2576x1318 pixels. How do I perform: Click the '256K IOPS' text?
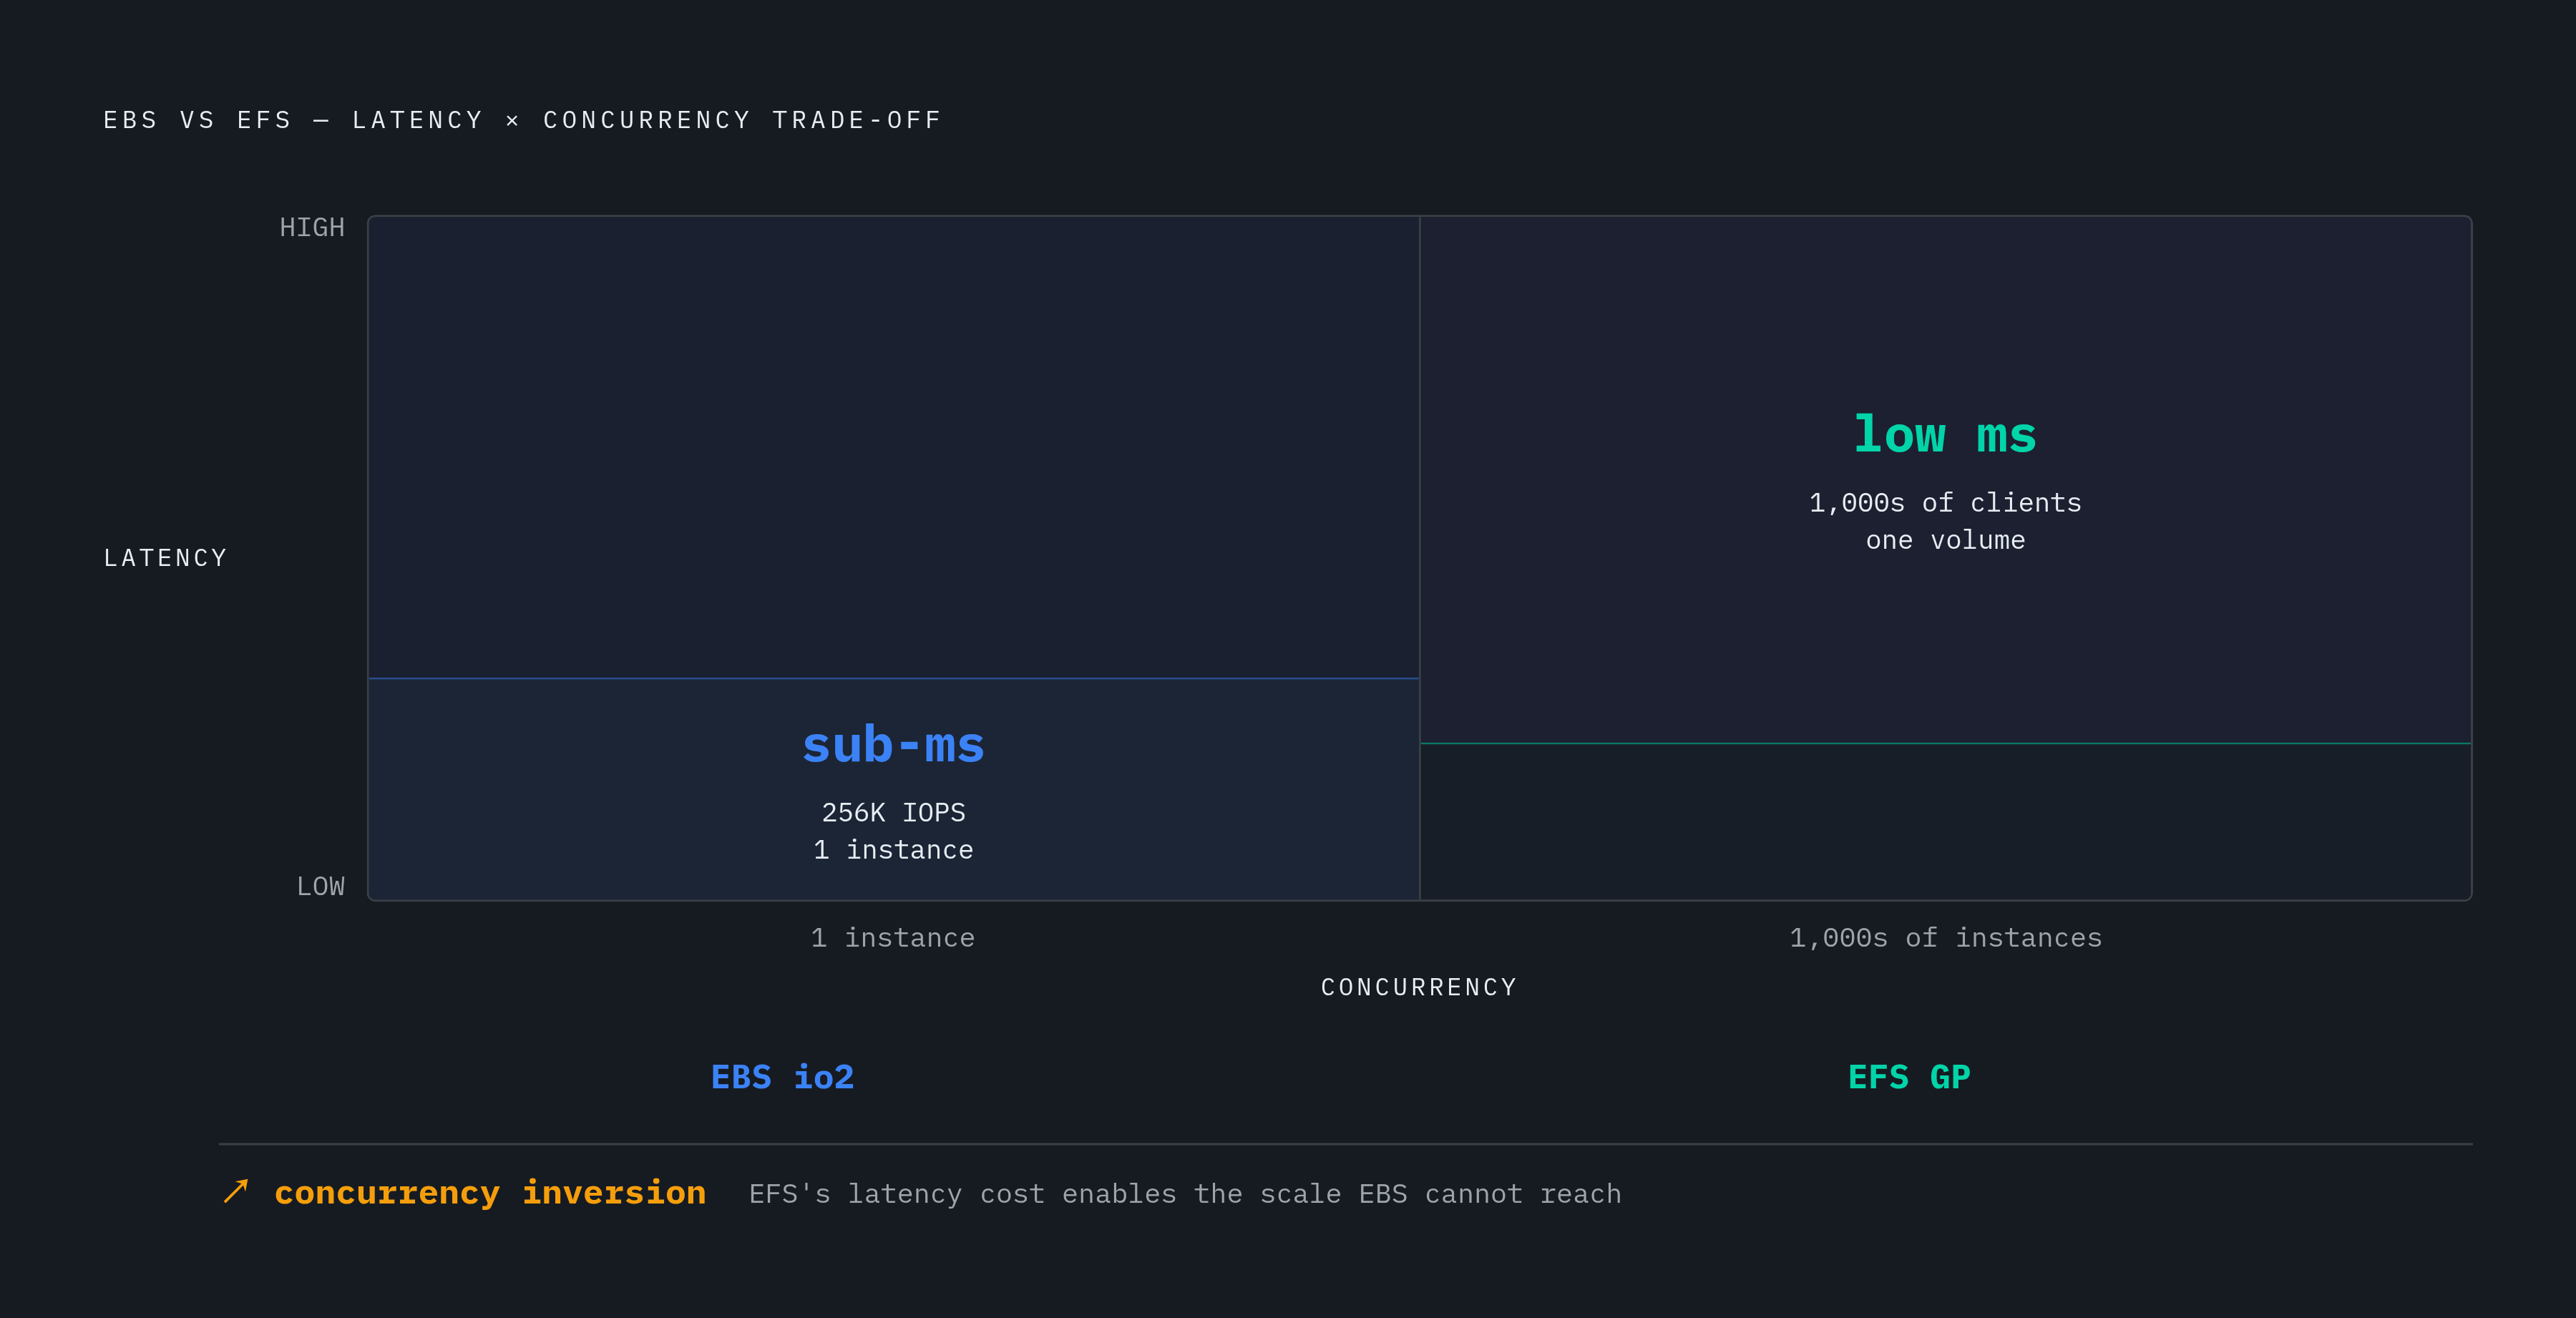(893, 812)
